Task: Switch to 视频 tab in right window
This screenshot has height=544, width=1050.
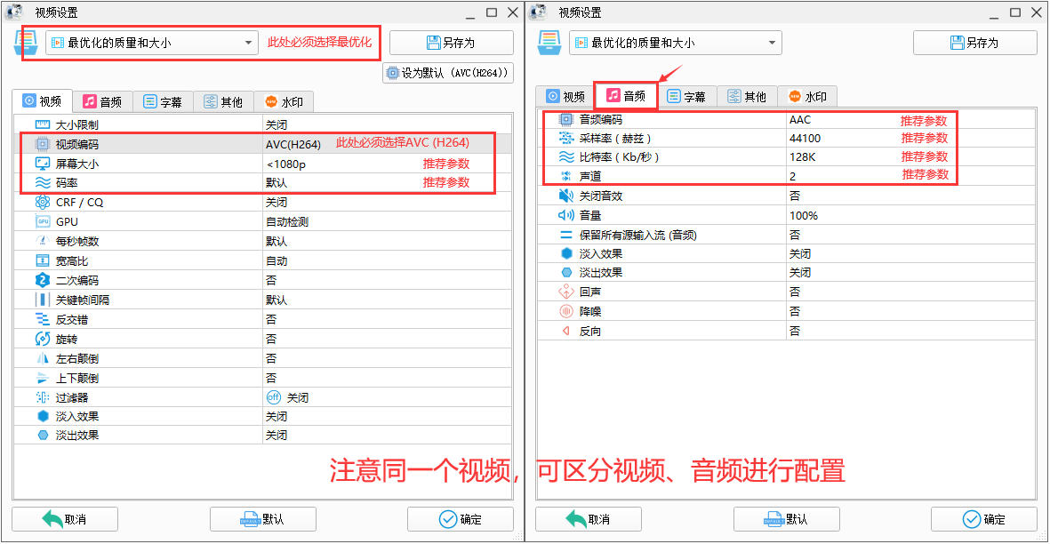Action: click(565, 96)
